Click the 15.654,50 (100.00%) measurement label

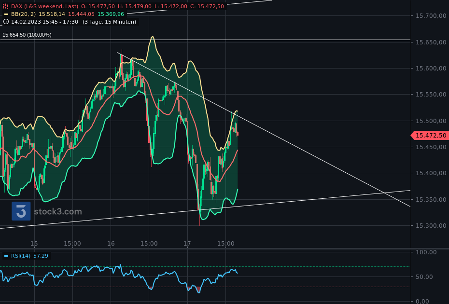tap(27, 35)
